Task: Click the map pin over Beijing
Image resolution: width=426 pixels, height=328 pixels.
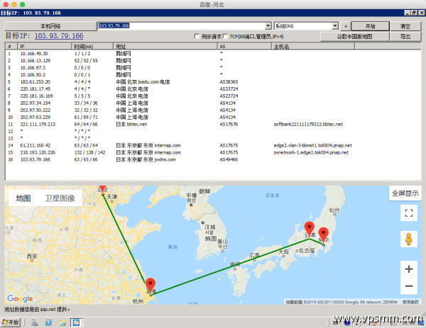Action: pyautogui.click(x=102, y=189)
